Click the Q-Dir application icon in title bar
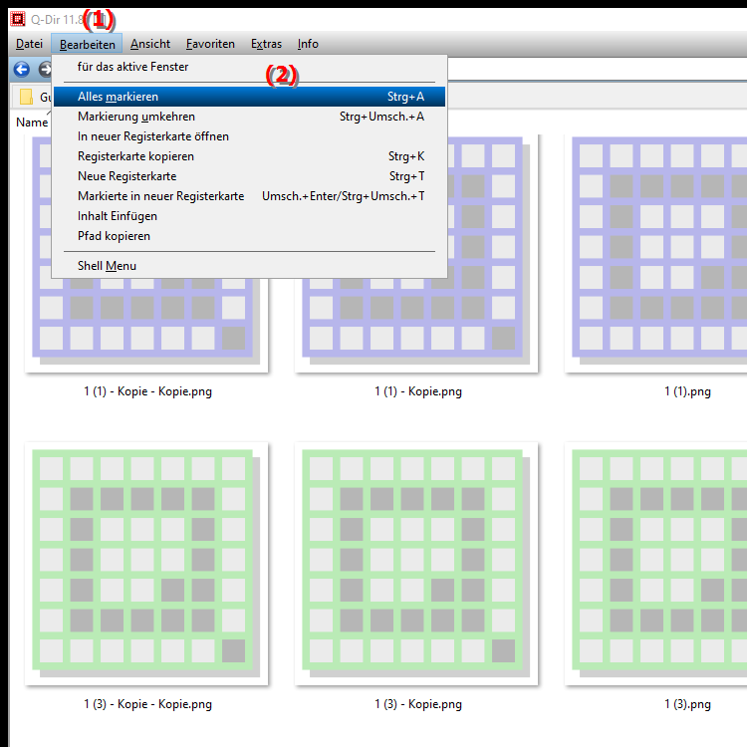Image resolution: width=747 pixels, height=747 pixels. coord(18,19)
